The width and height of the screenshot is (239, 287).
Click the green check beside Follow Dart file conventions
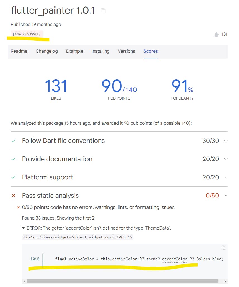coord(13,141)
